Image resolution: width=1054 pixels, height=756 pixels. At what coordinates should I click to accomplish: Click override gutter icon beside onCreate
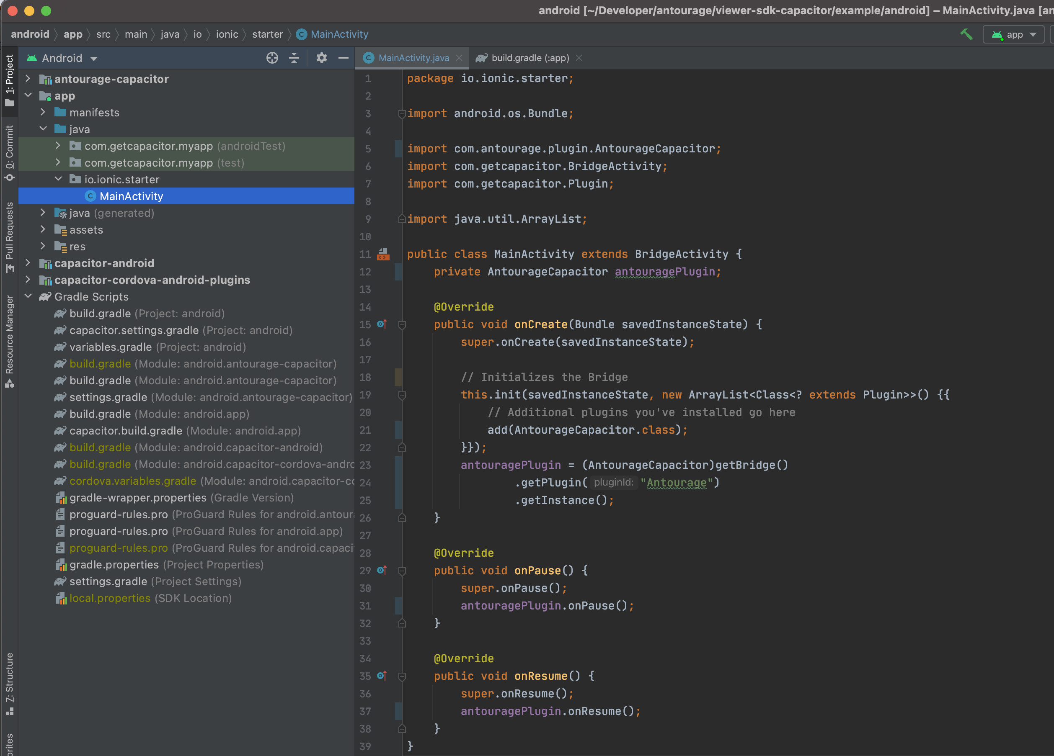tap(382, 324)
